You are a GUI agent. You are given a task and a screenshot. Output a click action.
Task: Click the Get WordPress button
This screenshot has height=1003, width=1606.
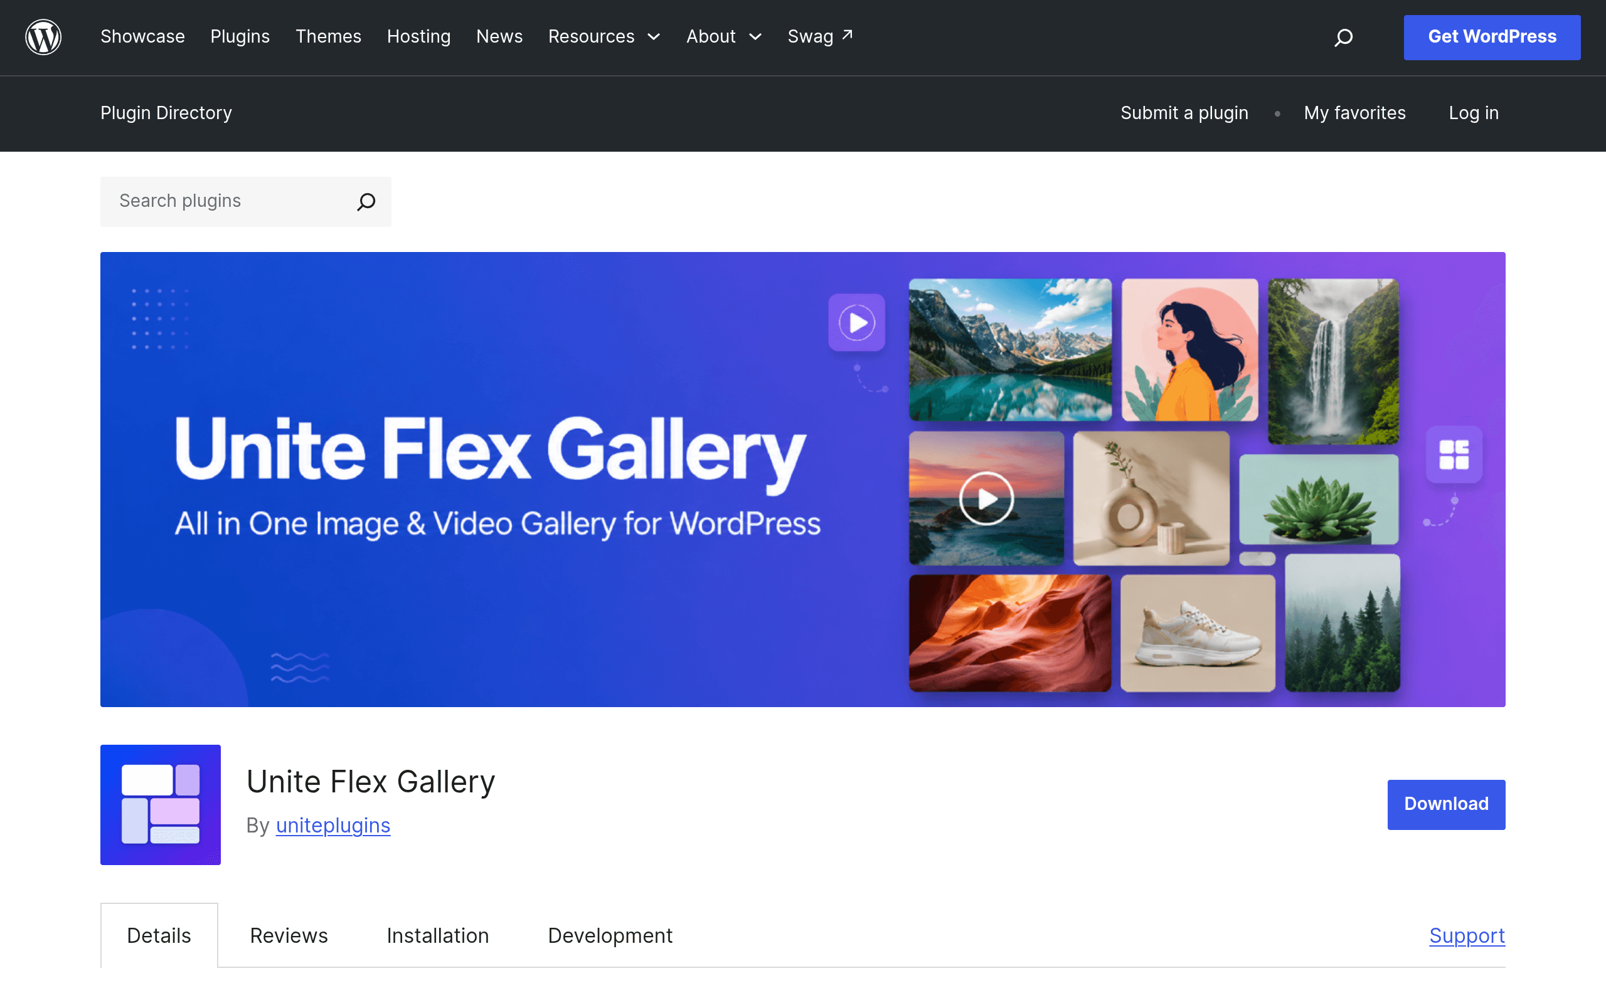tap(1492, 37)
